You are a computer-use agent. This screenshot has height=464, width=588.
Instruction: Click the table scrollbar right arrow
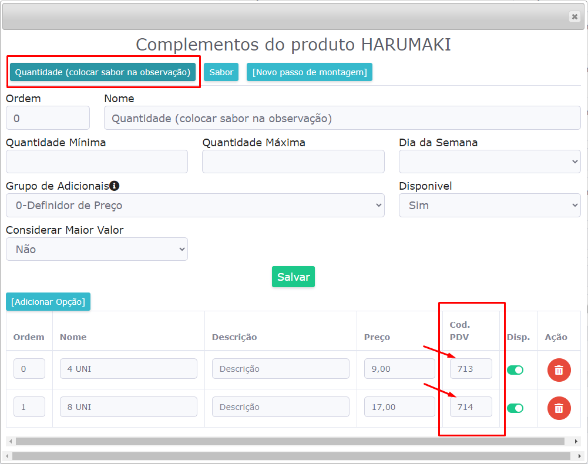(x=576, y=442)
